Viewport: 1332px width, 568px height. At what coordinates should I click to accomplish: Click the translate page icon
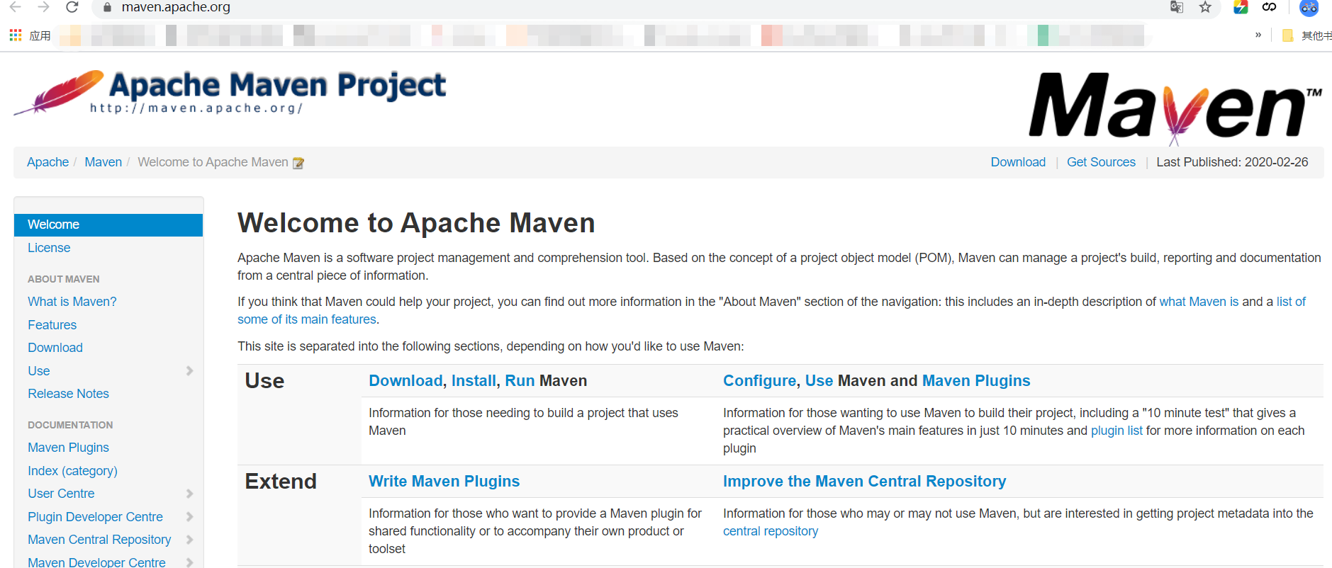[1177, 7]
